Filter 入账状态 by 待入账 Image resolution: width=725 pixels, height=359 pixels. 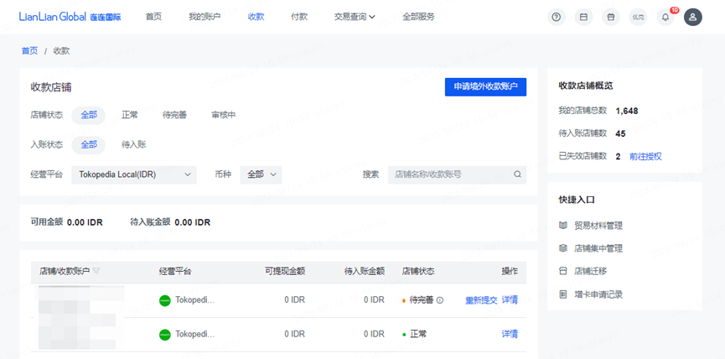tap(133, 145)
